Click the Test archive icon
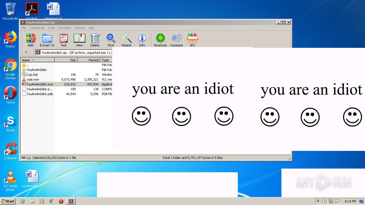The width and height of the screenshot is (365, 205). point(64,40)
